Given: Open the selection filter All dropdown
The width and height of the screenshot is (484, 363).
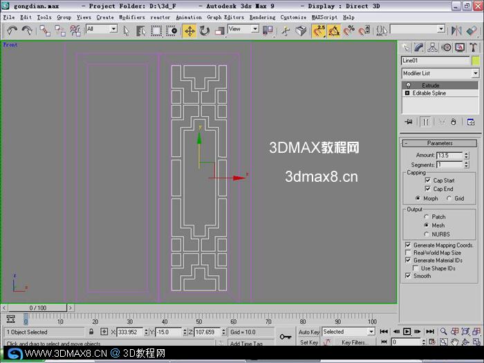Looking at the screenshot, I should pos(102,29).
